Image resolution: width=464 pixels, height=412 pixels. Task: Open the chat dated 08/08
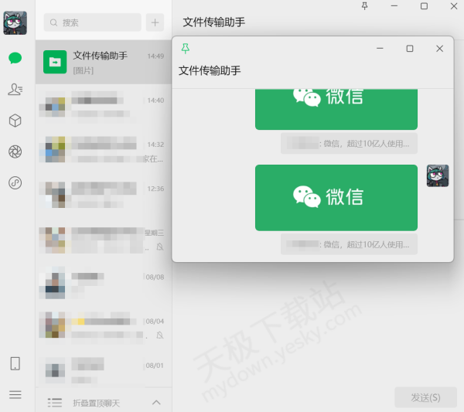[x=104, y=282]
